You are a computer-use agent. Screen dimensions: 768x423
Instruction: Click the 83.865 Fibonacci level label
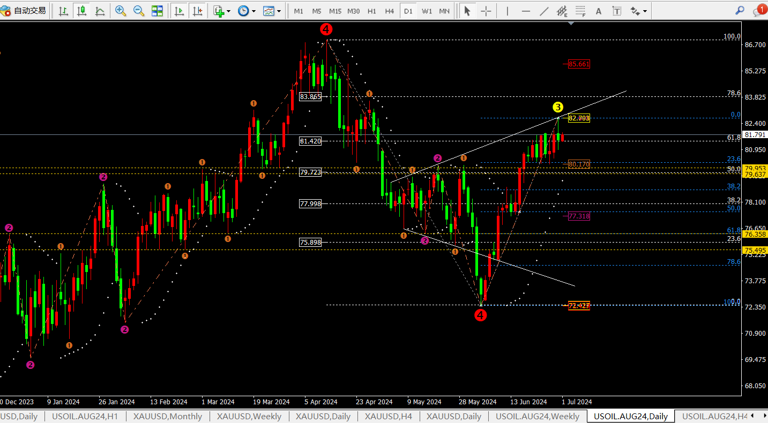[x=311, y=97]
